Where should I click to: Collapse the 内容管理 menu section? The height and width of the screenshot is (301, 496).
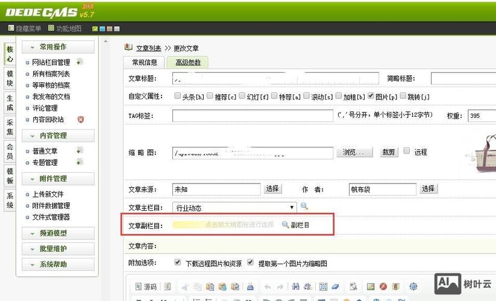point(58,135)
